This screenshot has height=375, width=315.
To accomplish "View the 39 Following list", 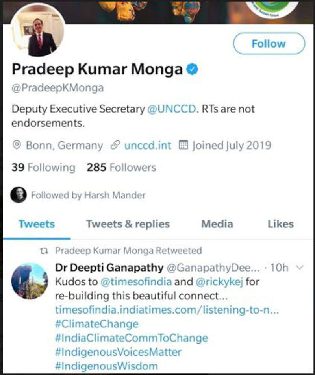I will coord(43,168).
